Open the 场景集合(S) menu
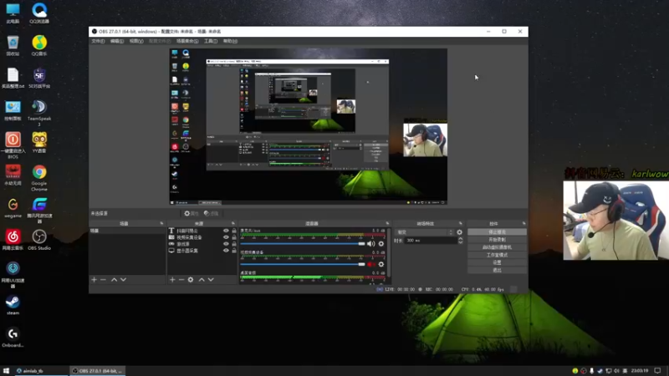669x376 pixels. coord(187,41)
